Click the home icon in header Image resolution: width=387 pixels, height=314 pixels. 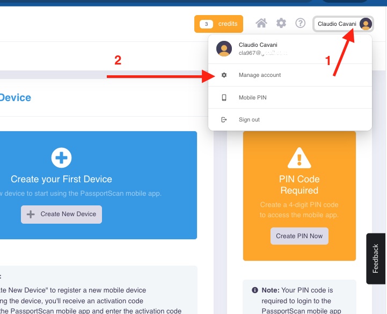pyautogui.click(x=261, y=23)
